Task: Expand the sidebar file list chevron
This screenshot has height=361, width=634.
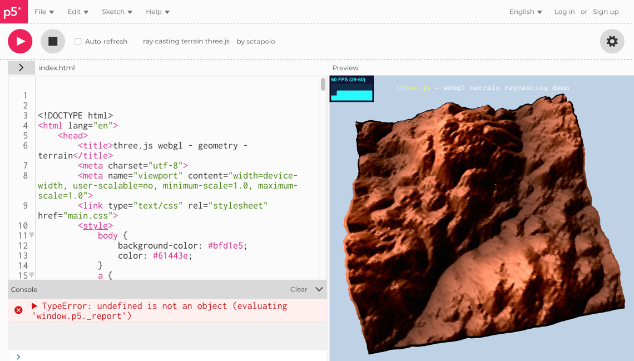Action: (22, 68)
